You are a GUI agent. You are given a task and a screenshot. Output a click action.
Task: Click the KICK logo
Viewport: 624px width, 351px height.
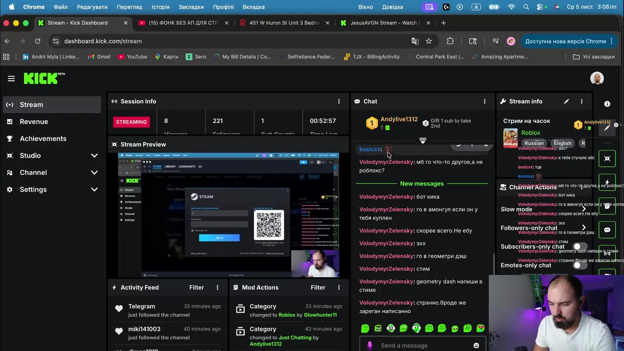coord(44,78)
